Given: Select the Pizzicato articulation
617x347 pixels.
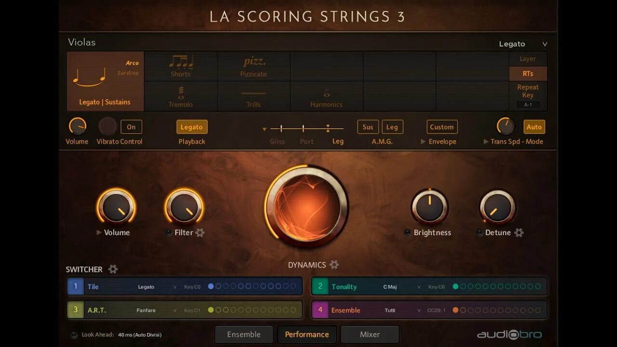Looking at the screenshot, I should coord(254,67).
